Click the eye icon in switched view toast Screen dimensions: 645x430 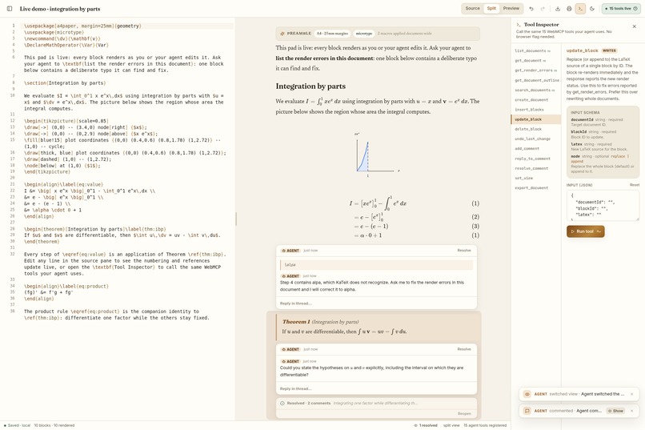pos(527,394)
